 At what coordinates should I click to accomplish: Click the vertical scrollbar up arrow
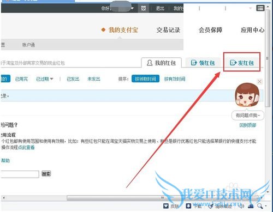pos(268,7)
